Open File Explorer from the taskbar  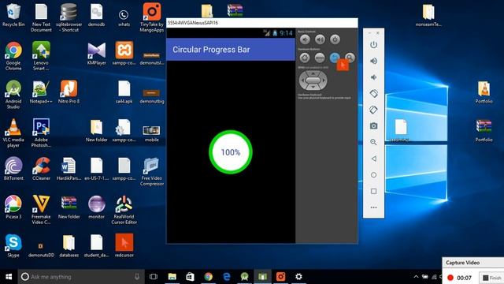172,277
